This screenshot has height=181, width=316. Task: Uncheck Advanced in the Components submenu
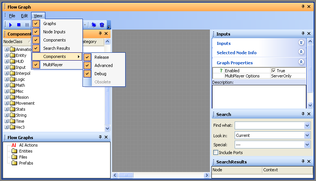pos(104,65)
